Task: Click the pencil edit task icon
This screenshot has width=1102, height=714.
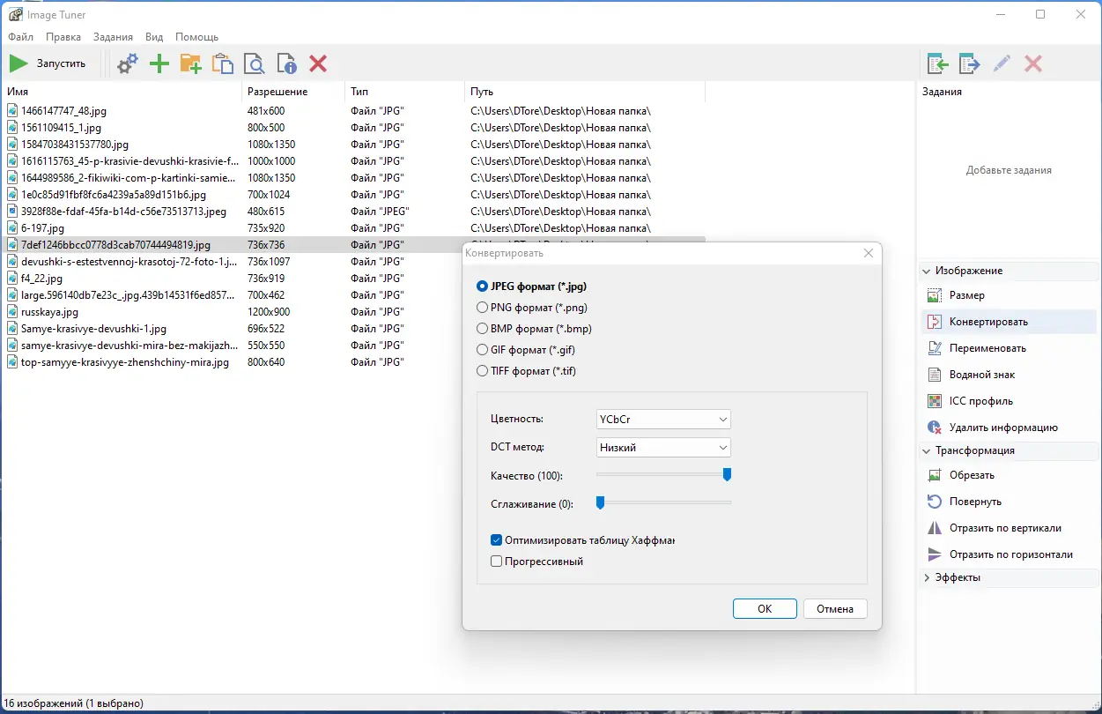Action: 1002,63
